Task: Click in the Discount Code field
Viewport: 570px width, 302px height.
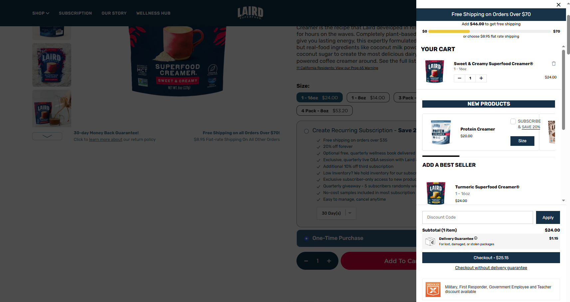Action: (x=477, y=217)
